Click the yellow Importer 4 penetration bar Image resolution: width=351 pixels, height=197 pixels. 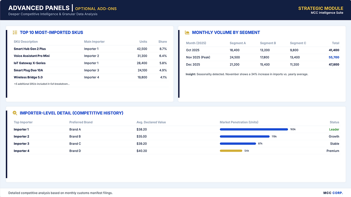[x=231, y=151]
